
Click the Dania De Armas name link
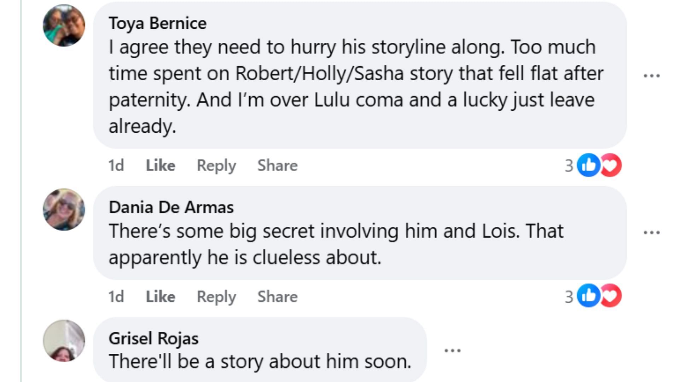coord(171,207)
